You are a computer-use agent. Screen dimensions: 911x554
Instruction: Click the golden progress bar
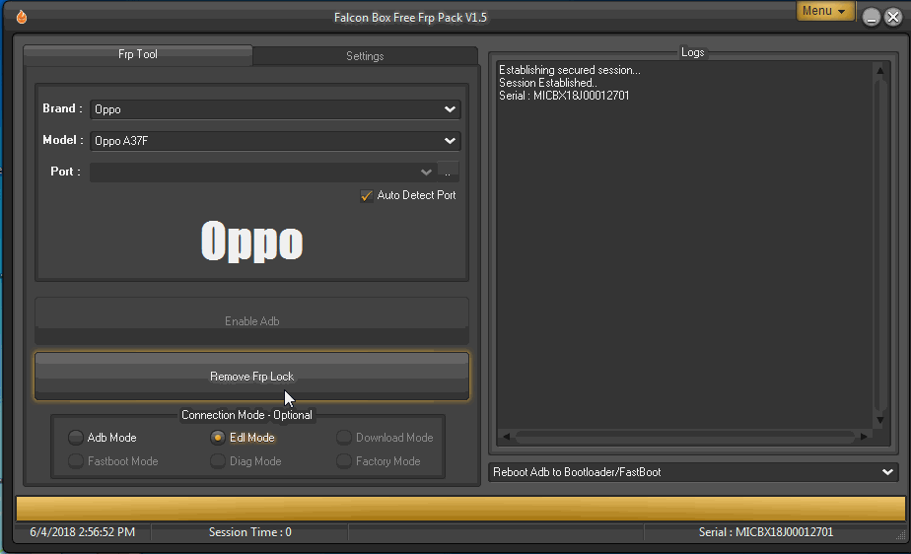460,509
